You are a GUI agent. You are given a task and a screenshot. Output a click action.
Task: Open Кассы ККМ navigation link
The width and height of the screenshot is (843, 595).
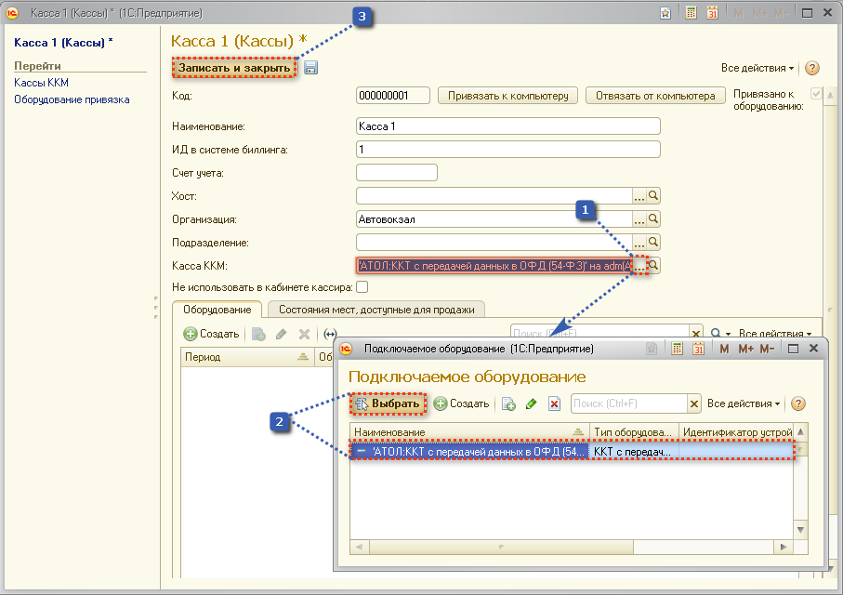pos(41,83)
